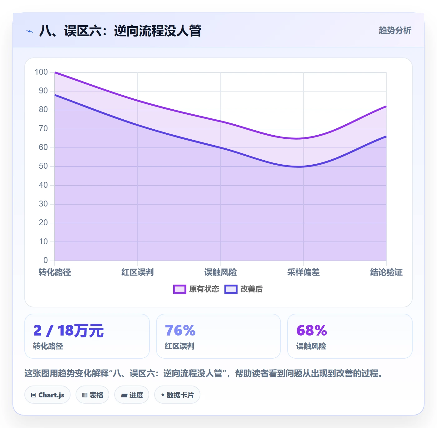437x428 pixels.
Task: Click the 表格 tag's grid icon
Action: (85, 395)
